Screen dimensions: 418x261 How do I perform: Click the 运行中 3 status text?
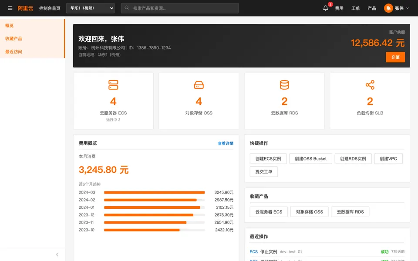[113, 120]
